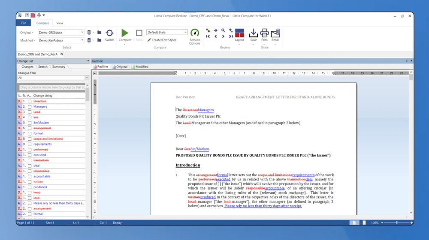Click the red square quick access icon

tap(33, 15)
